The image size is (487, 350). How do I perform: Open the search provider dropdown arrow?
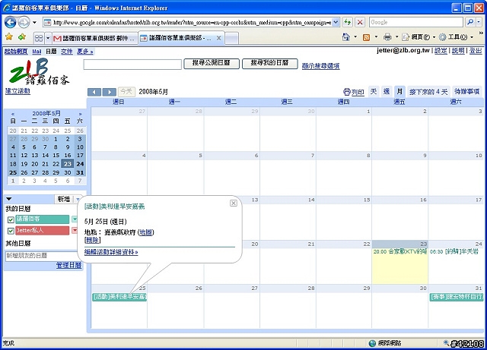click(479, 22)
